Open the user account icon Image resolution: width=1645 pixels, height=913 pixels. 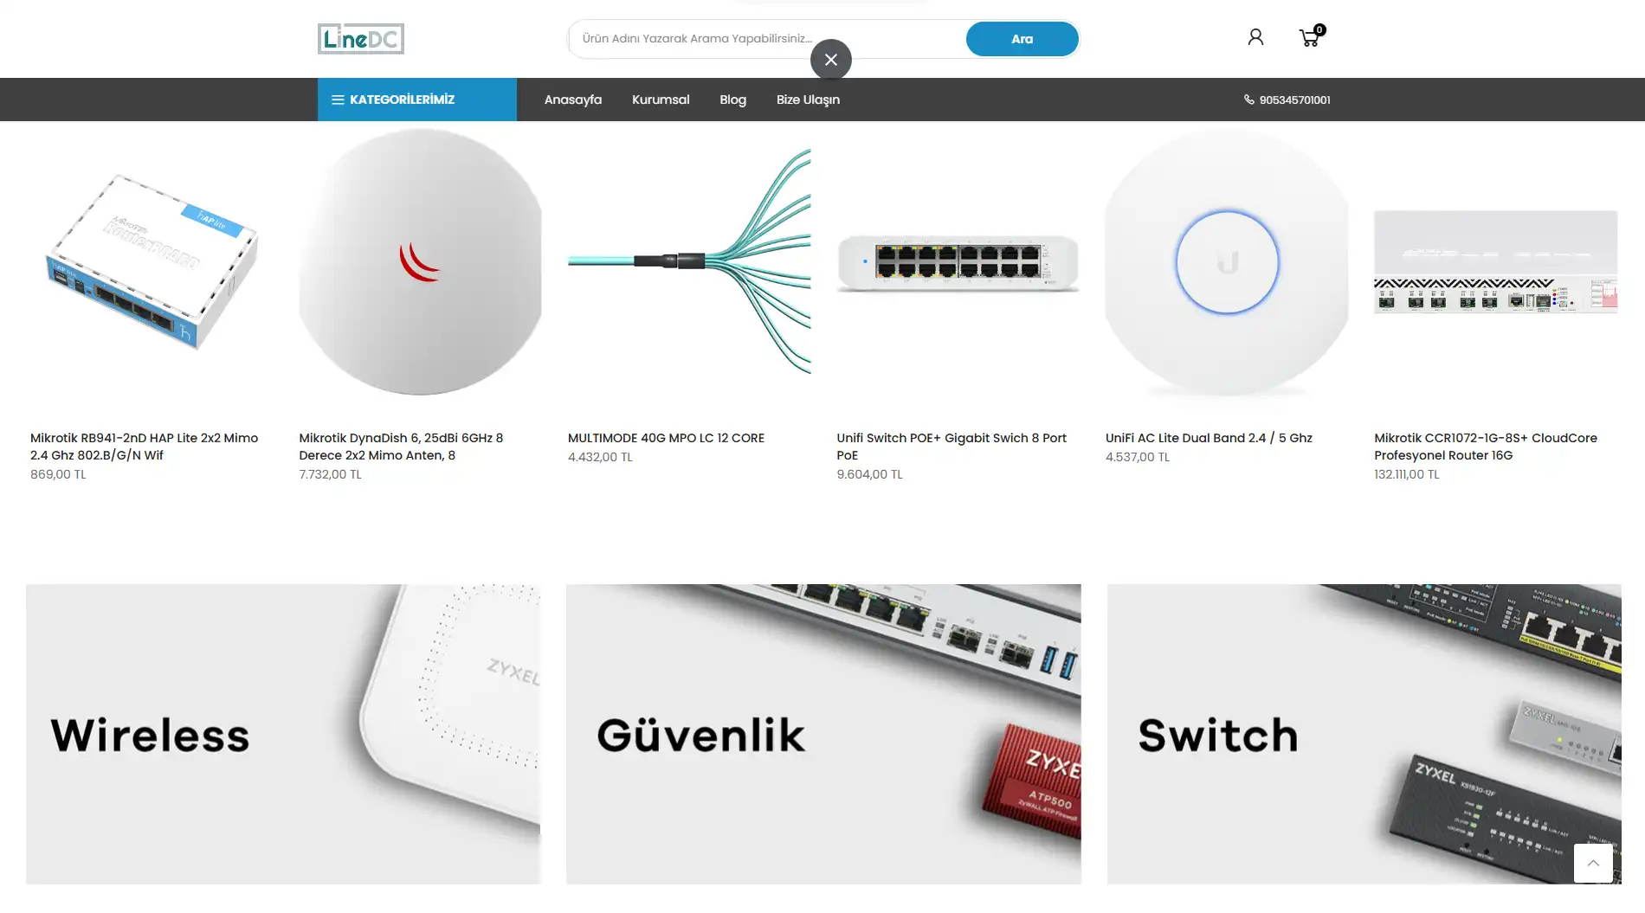pyautogui.click(x=1255, y=37)
